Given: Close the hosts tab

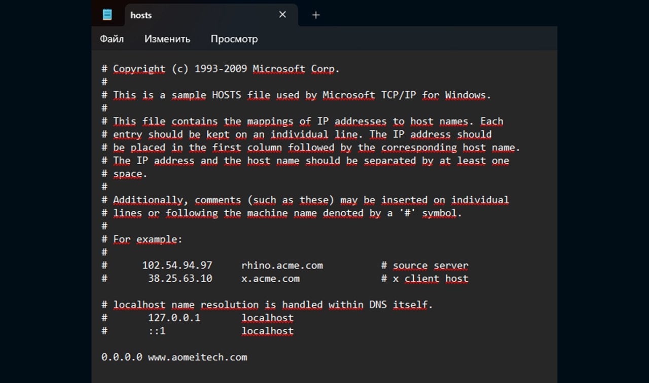Looking at the screenshot, I should (x=282, y=15).
